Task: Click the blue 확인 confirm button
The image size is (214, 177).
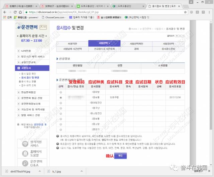Action: [x=120, y=156]
